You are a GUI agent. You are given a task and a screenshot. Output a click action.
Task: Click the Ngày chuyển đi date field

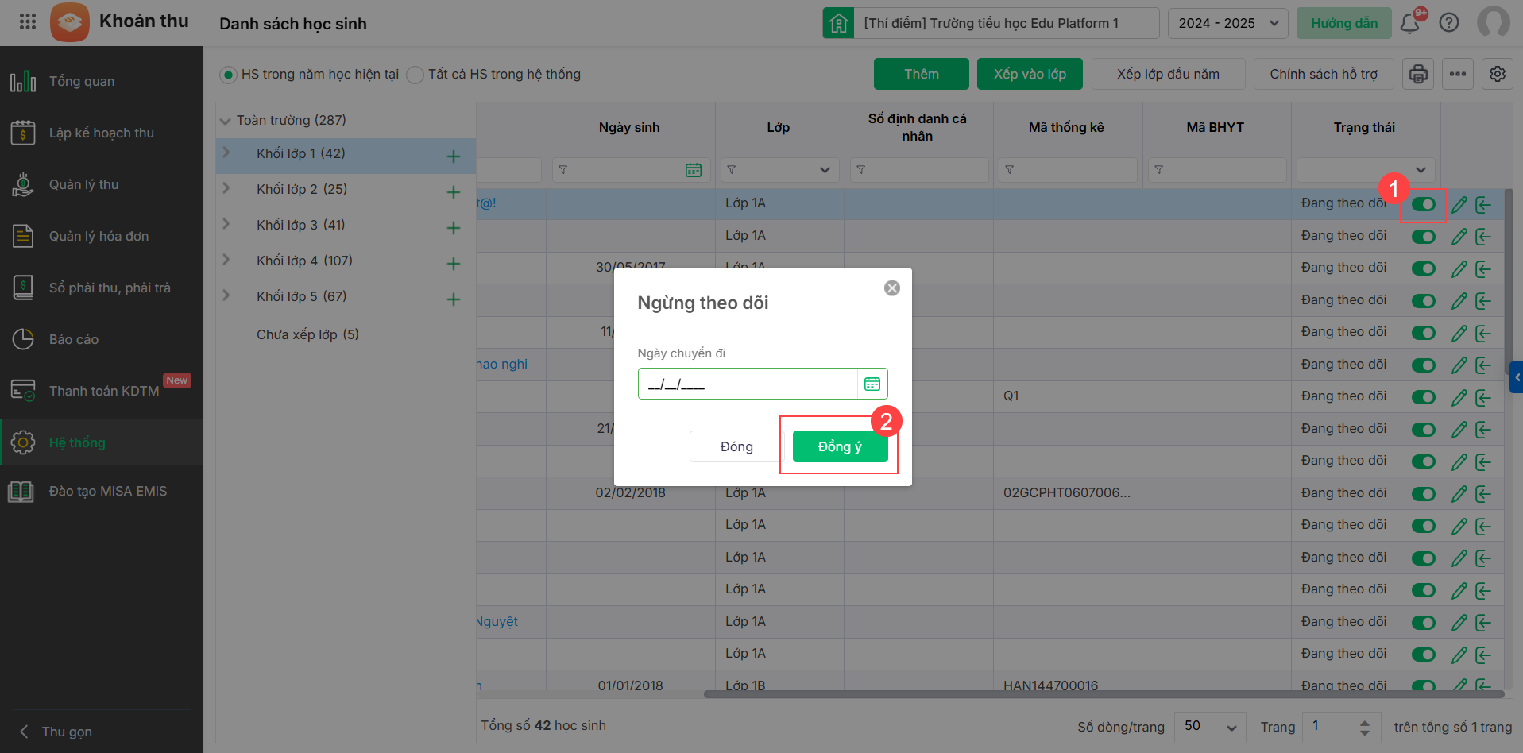(x=747, y=384)
